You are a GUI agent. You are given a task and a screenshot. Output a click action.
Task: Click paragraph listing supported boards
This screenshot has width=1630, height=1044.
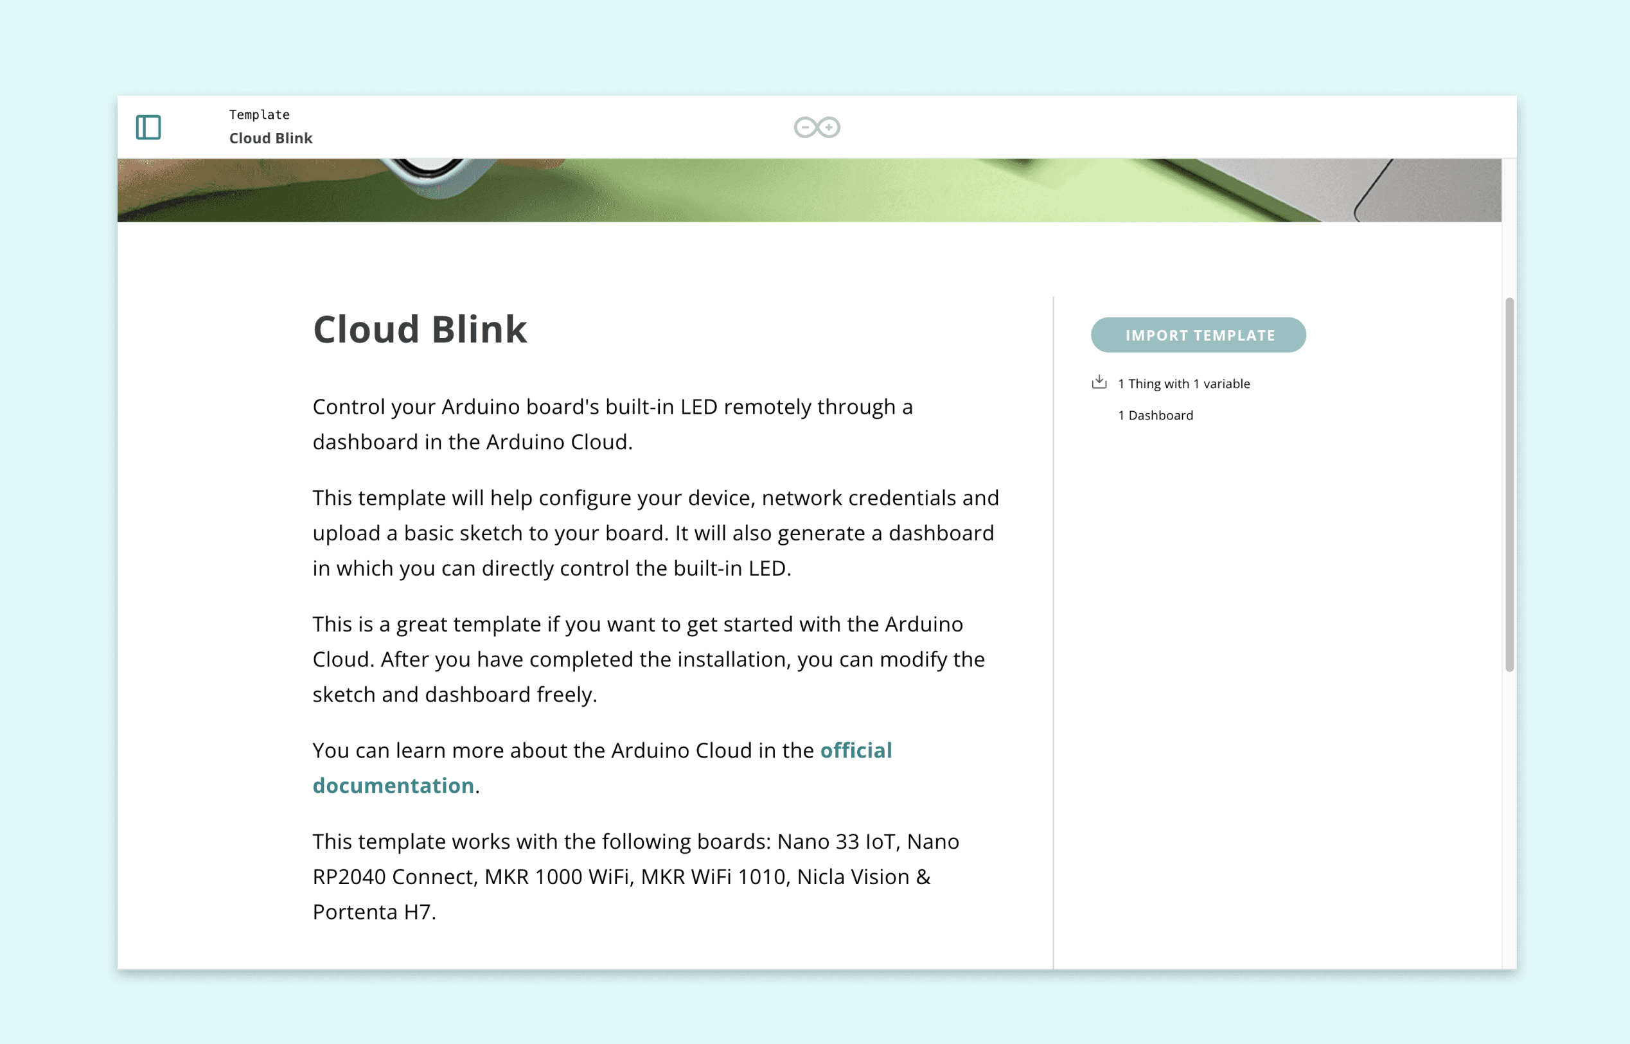pos(635,876)
